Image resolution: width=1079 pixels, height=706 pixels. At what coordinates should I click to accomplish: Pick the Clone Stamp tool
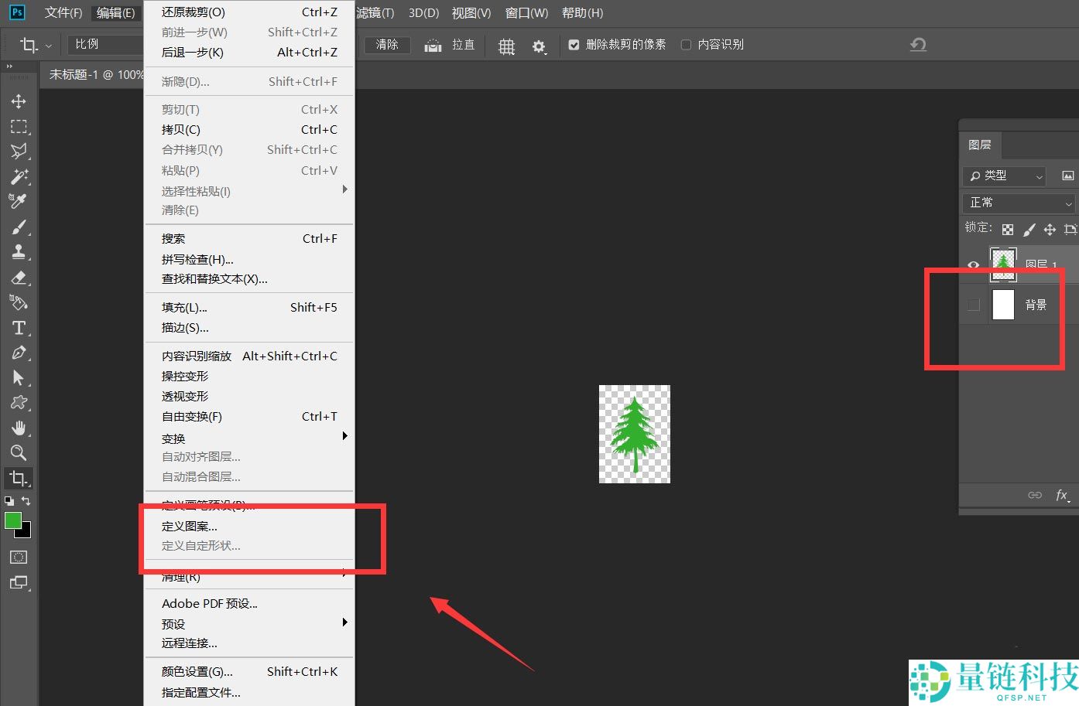click(x=19, y=251)
